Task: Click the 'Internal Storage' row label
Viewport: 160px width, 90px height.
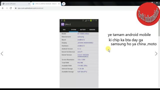Action: pos(67,69)
